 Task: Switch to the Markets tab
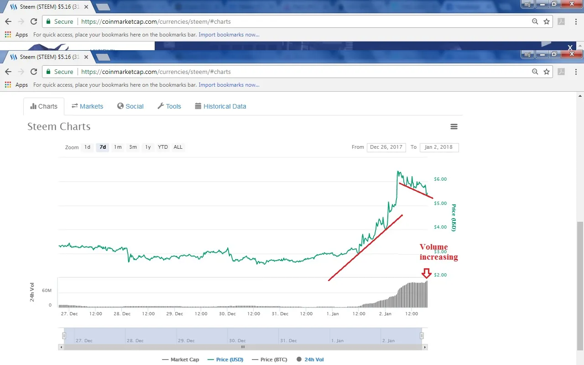click(x=87, y=106)
